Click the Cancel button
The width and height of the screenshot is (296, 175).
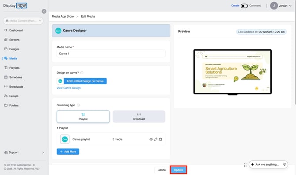[162, 170]
